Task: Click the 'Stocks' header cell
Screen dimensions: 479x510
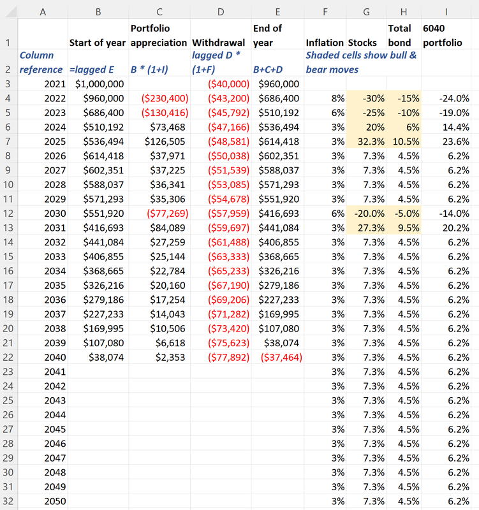Action: [x=366, y=34]
